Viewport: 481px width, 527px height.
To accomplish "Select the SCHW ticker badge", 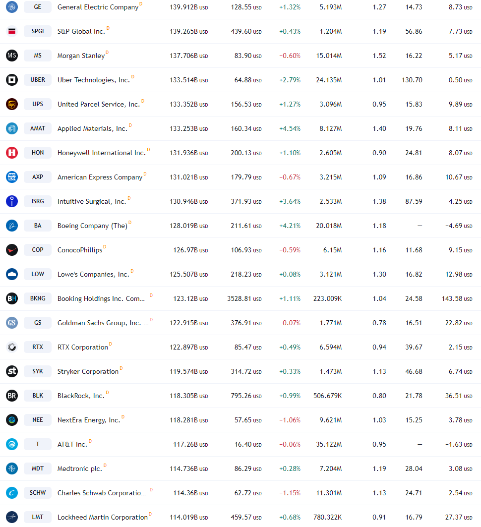I will [38, 493].
